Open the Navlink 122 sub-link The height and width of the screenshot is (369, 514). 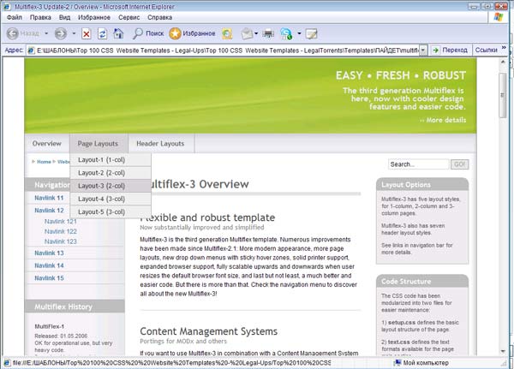pyautogui.click(x=61, y=231)
